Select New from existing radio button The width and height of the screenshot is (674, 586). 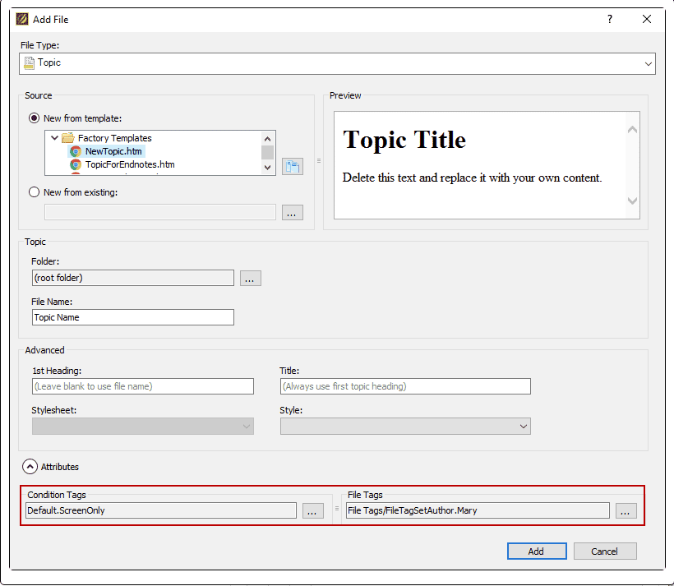click(34, 192)
